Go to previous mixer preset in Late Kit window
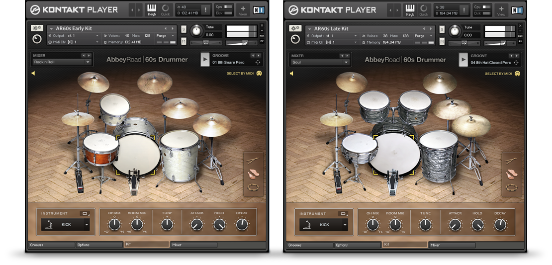This screenshot has width=552, height=265. tap(342, 56)
